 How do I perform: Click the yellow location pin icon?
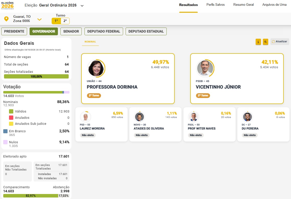6,19
